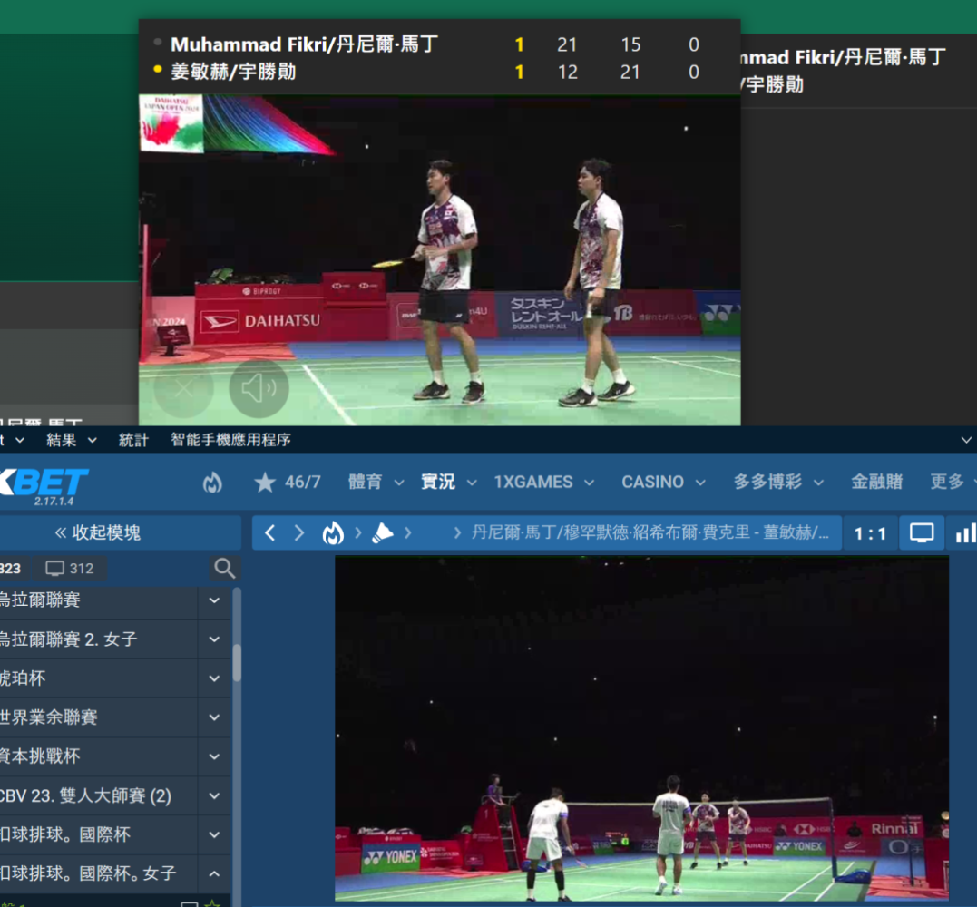Close the top video overlay with X button
The image size is (977, 907).
[184, 388]
